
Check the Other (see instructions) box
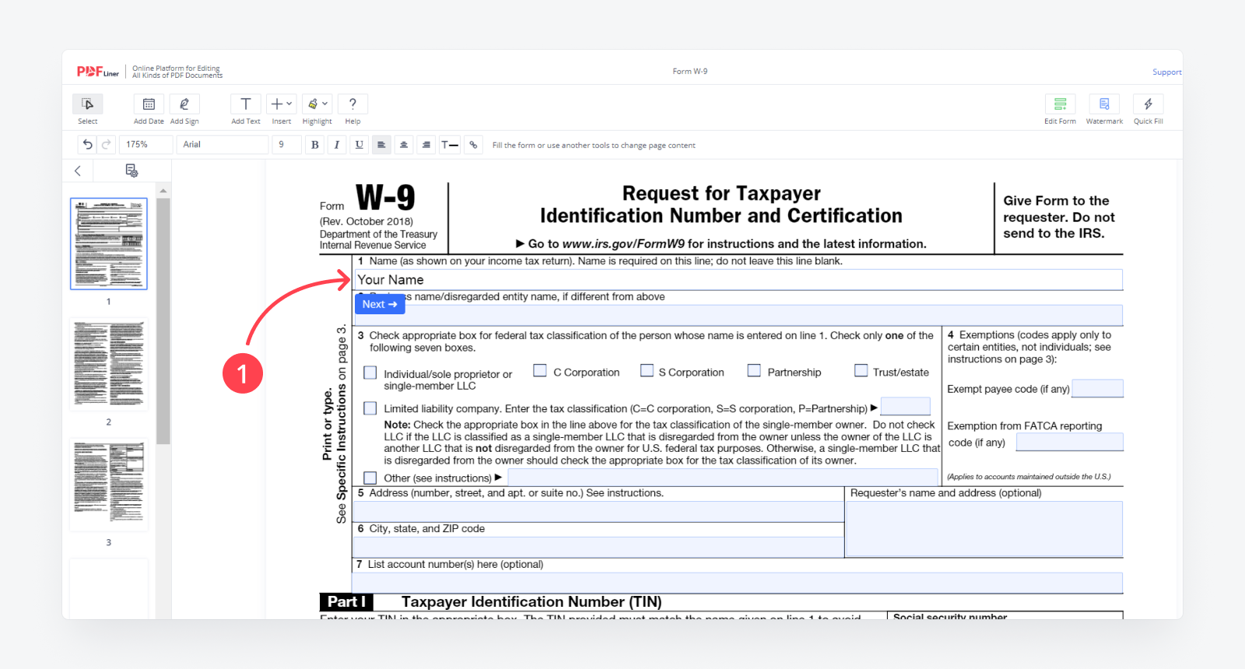[x=370, y=478]
